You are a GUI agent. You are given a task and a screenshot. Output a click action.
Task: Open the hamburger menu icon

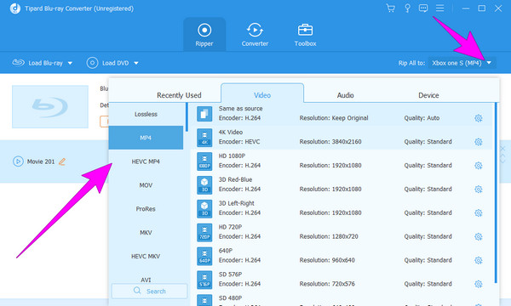[x=440, y=8]
